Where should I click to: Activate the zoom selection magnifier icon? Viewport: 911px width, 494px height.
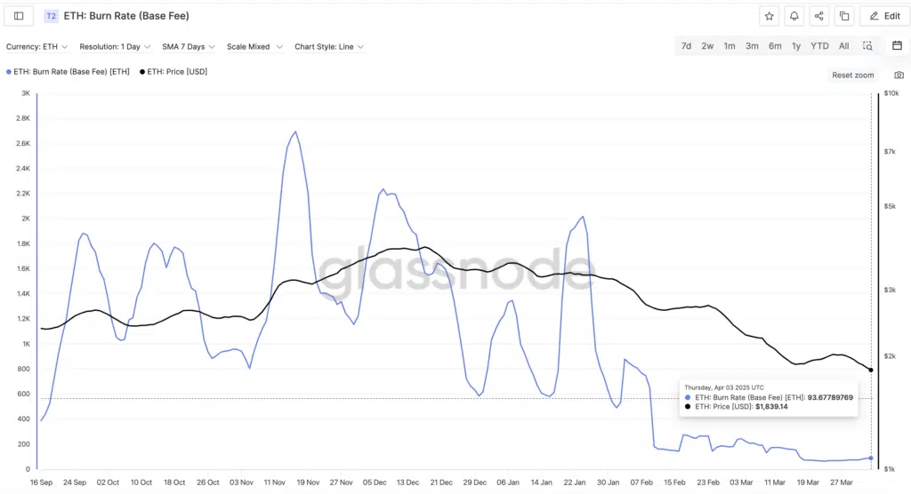(867, 46)
